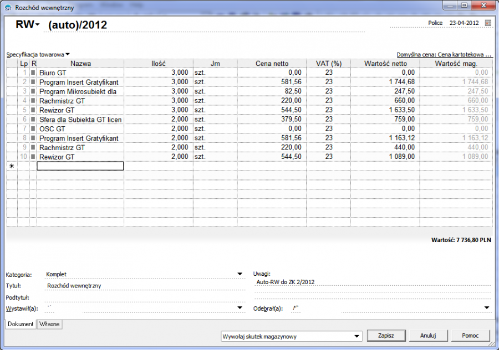Click the 1 163,12 Wartość netto cell
Image resolution: width=499 pixels, height=350 pixels.
click(x=385, y=138)
